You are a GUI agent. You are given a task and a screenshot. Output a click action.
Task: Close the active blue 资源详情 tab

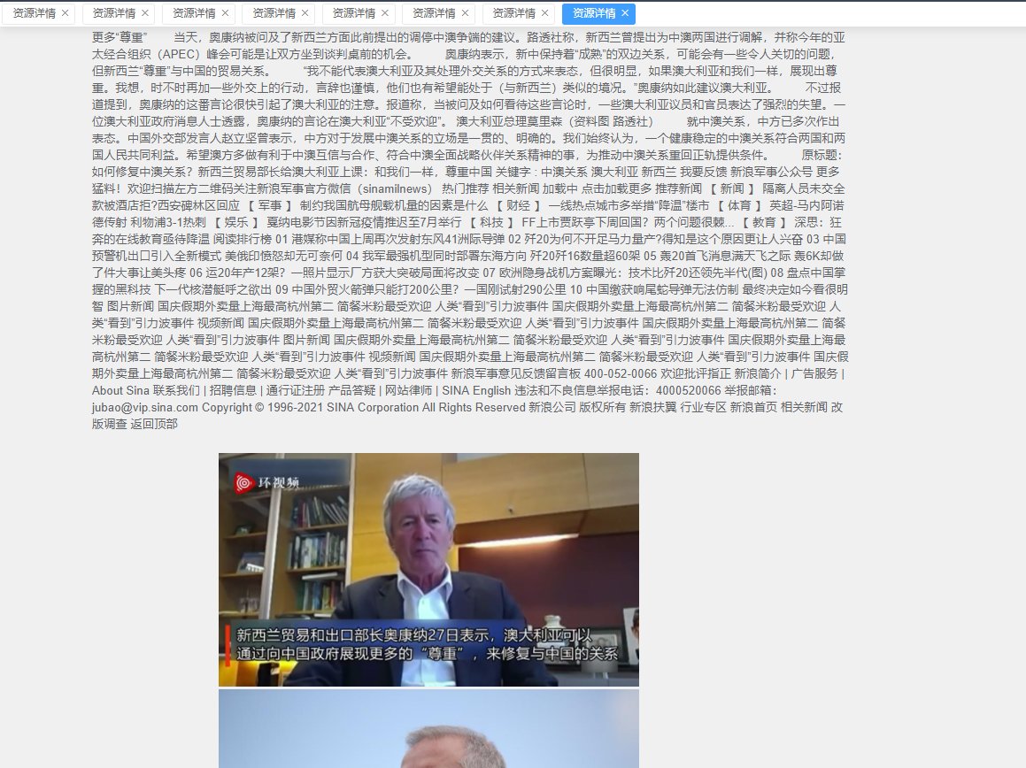[625, 13]
